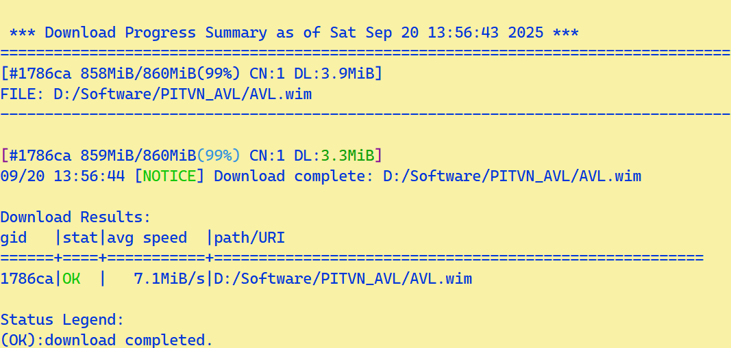Viewport: 731px width, 348px height.
Task: Click the avg speed column header
Action: pos(147,238)
